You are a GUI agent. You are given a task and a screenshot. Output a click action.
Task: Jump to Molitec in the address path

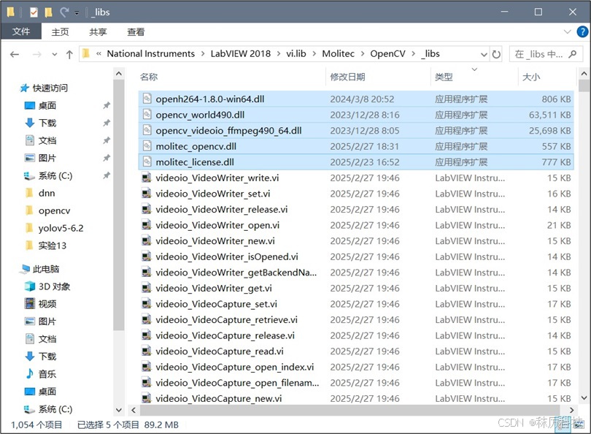tap(338, 53)
